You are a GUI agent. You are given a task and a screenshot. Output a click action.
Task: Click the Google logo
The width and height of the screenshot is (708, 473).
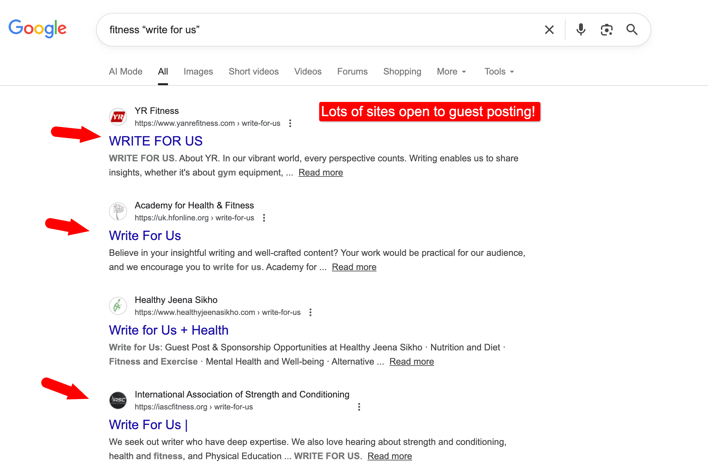37,29
